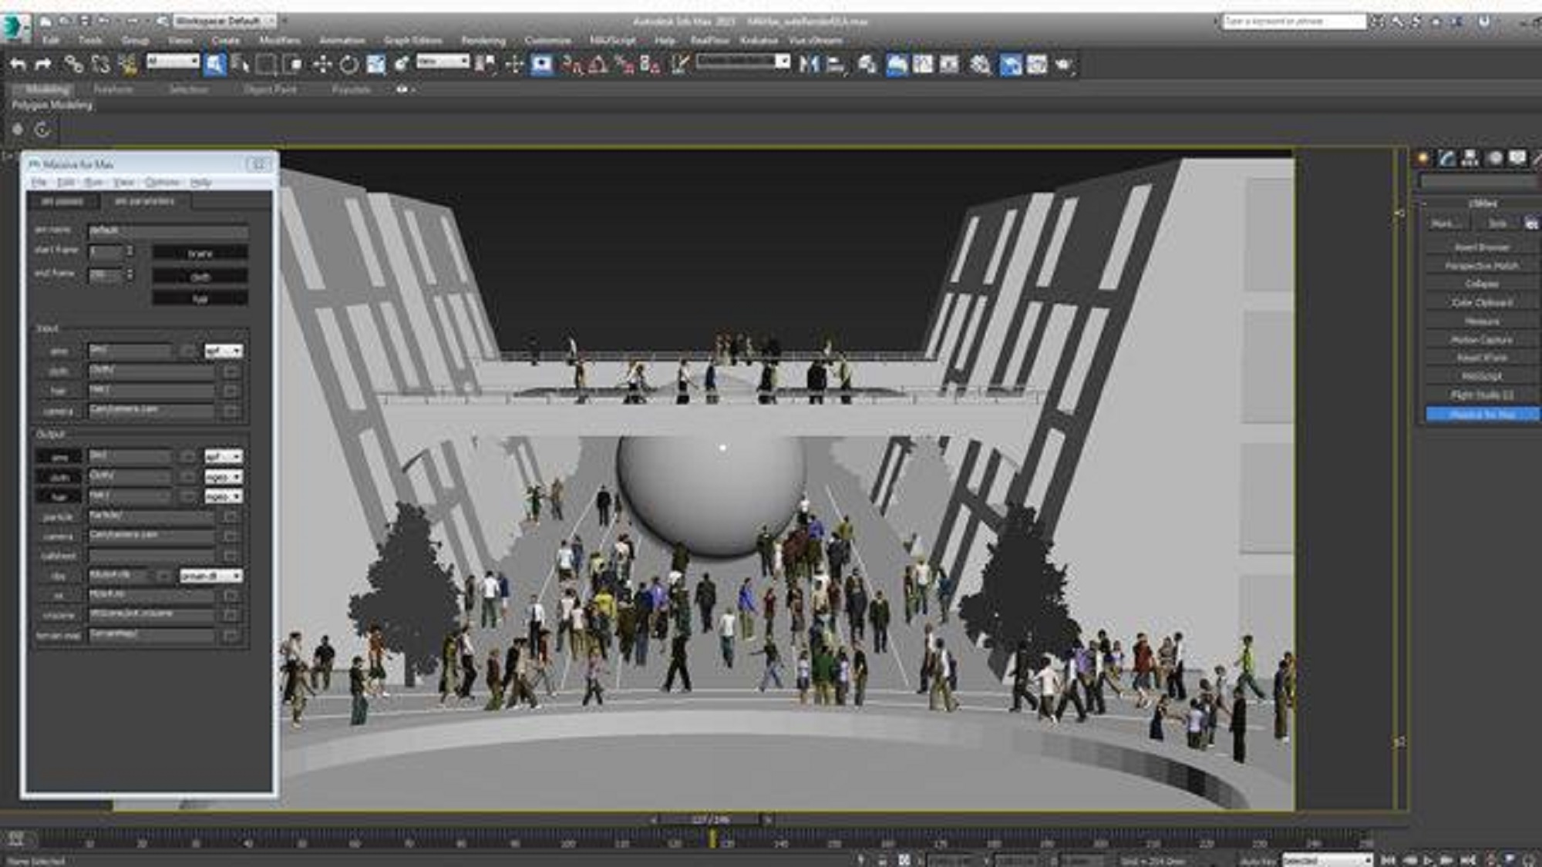Open the Workspace Default dropdown
This screenshot has height=867, width=1542.
click(x=224, y=21)
